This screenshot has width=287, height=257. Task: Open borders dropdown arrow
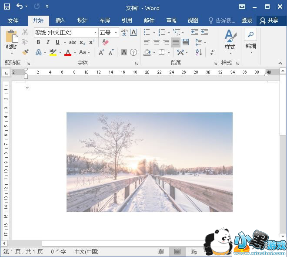tap(169, 53)
